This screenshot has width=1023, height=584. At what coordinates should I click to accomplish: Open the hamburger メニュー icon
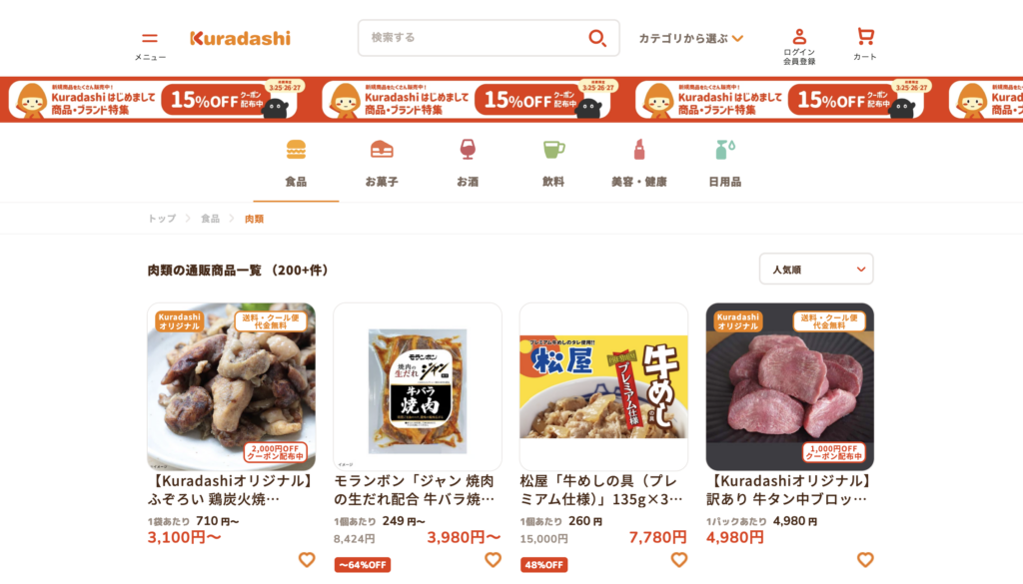tap(150, 39)
